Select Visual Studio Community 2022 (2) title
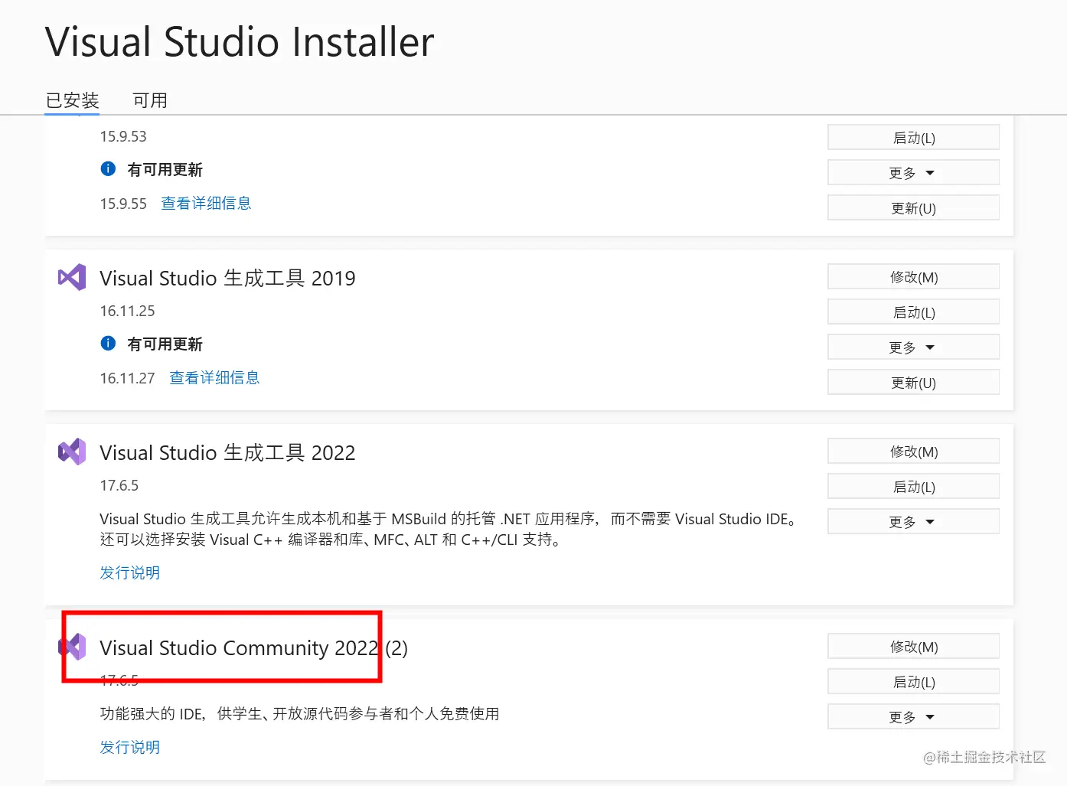Viewport: 1067px width, 786px height. (253, 647)
